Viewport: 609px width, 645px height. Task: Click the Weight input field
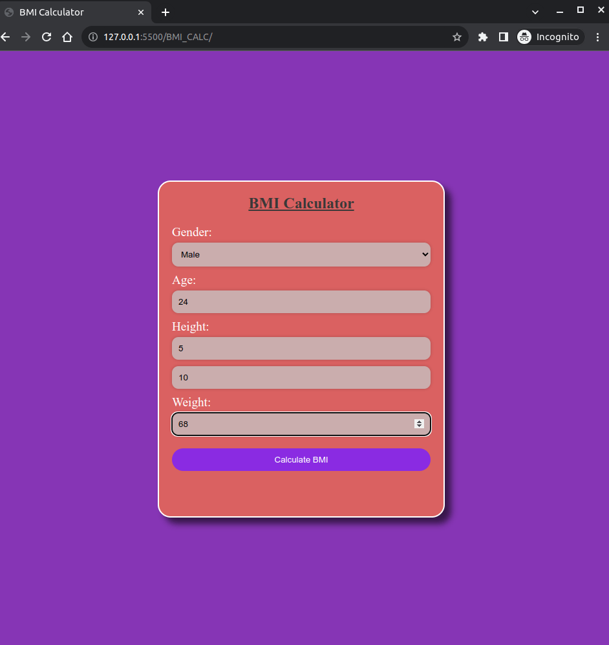coord(301,424)
